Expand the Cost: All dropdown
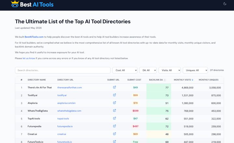The height and width of the screenshot is (143, 234). point(125,70)
